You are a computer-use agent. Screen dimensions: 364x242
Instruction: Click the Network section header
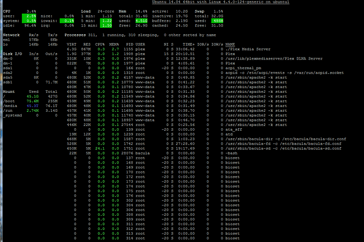tap(11, 35)
